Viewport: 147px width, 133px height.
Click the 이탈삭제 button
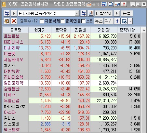click(104, 13)
